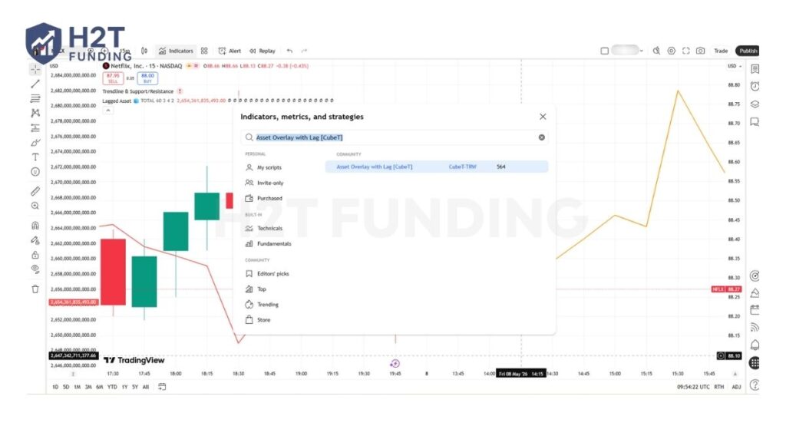Click the SELL 87.95 button
The image size is (786, 439).
tap(113, 78)
